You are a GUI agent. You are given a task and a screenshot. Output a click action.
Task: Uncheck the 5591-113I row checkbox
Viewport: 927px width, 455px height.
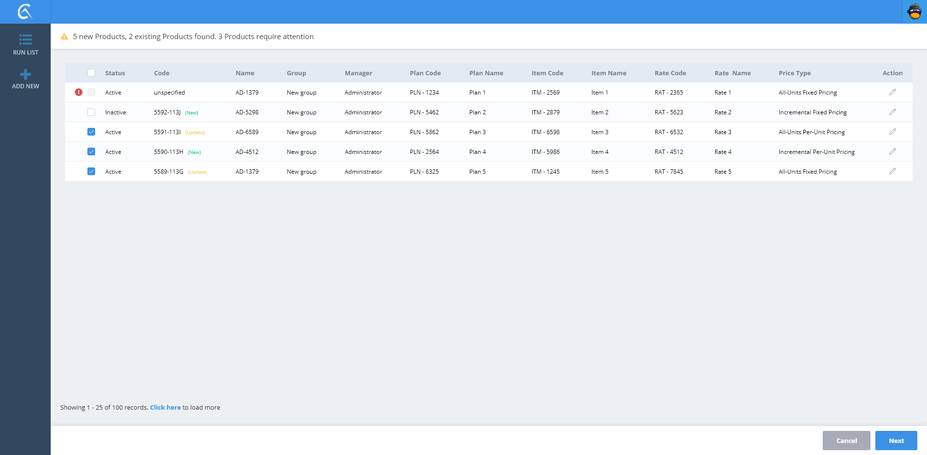click(91, 132)
